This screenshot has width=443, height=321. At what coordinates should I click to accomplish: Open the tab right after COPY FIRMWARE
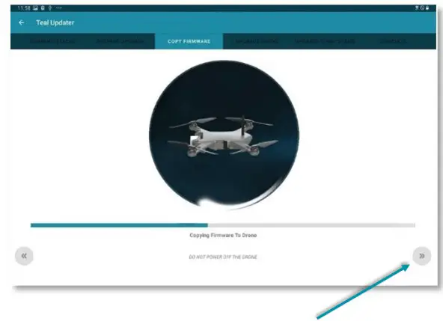pyautogui.click(x=257, y=41)
